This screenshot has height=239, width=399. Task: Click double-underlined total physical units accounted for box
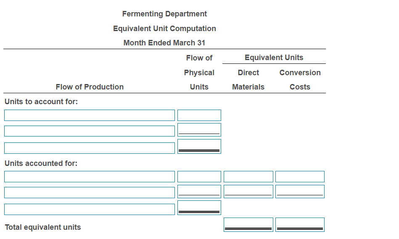tap(199, 208)
